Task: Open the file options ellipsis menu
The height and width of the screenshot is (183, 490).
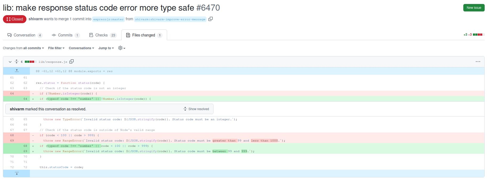Action: click(x=478, y=62)
